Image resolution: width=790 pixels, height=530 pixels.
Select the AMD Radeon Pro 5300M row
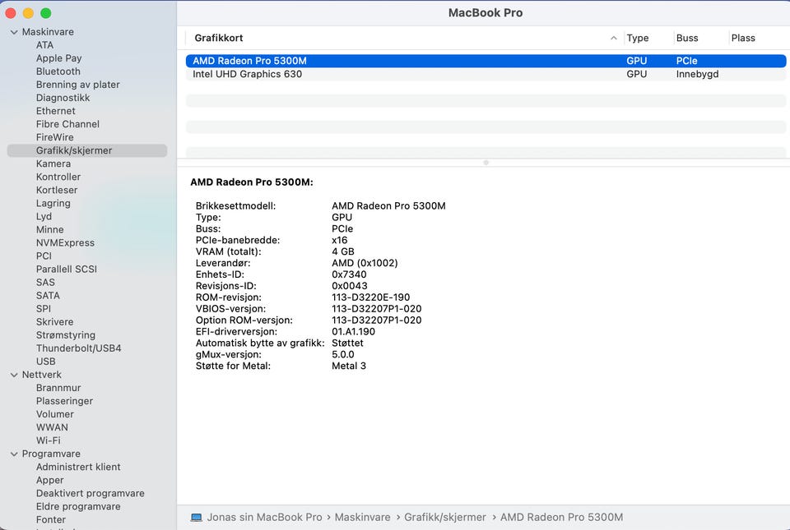click(486, 61)
